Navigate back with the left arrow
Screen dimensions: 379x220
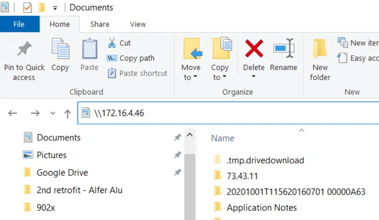pyautogui.click(x=13, y=113)
